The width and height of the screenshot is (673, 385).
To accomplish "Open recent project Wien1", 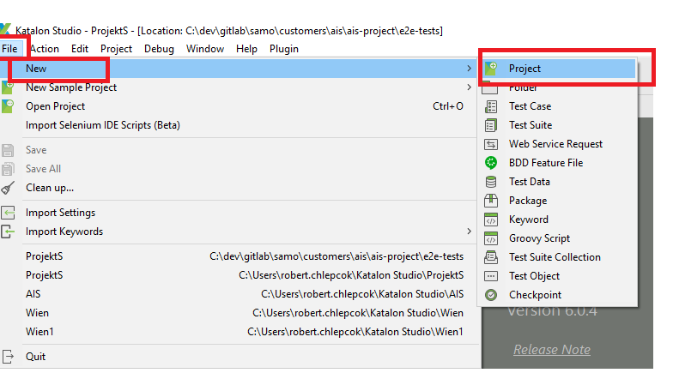I will (x=239, y=332).
